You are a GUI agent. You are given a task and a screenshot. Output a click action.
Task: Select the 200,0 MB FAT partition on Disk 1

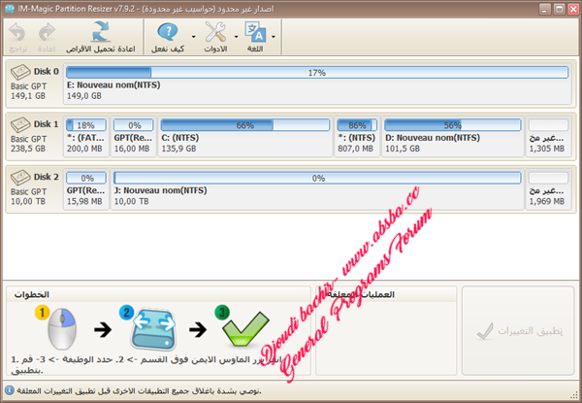86,136
